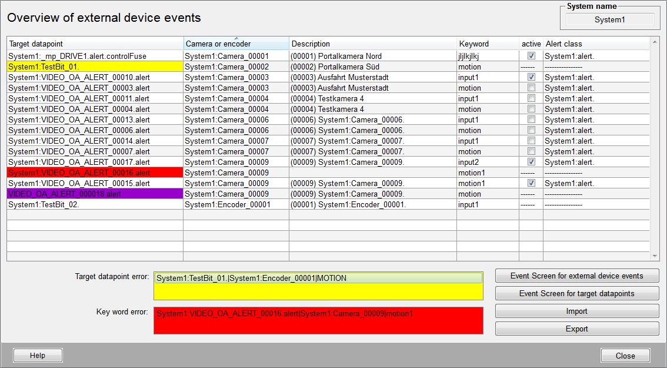
Task: Click the Keyword column header
Action: point(487,44)
